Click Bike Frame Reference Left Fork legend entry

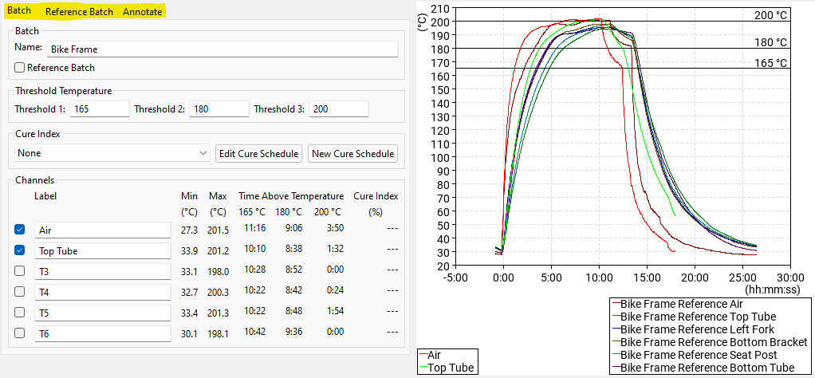pyautogui.click(x=696, y=329)
